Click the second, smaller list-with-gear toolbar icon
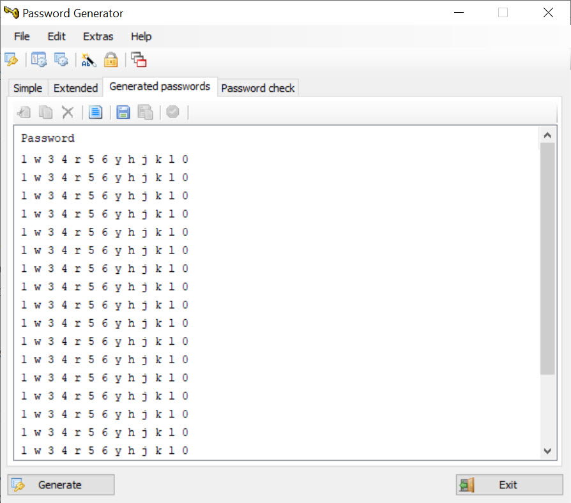Screen dimensions: 571x503 pos(61,60)
